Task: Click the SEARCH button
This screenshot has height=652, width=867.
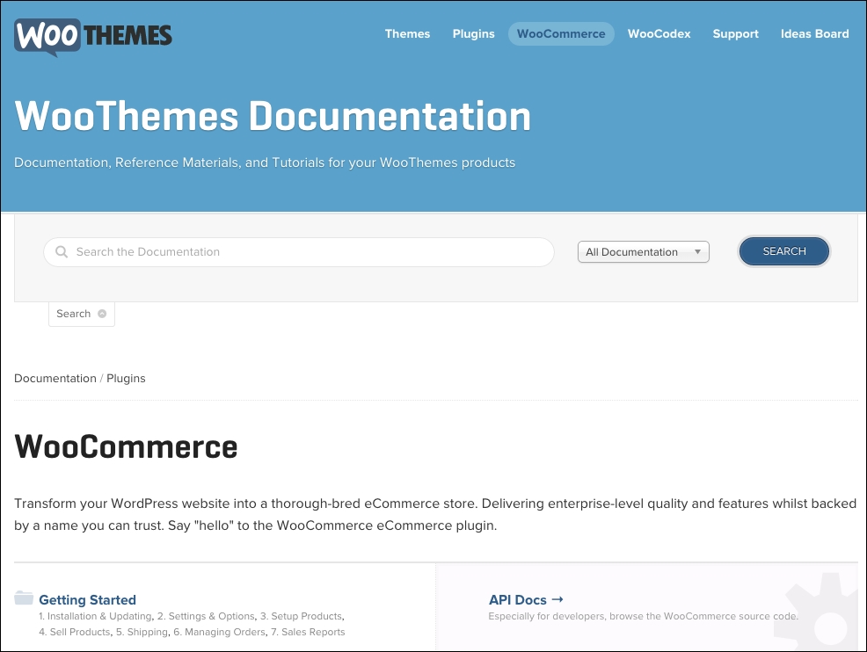Action: pyautogui.click(x=784, y=251)
